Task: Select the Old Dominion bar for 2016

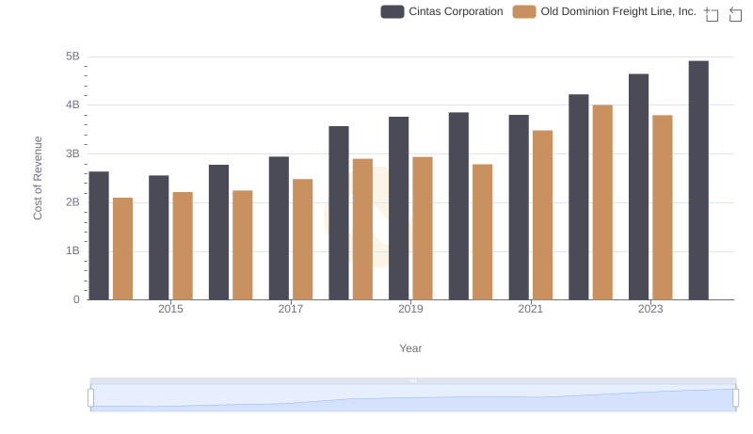Action: (x=243, y=246)
